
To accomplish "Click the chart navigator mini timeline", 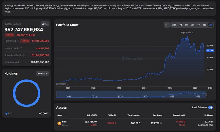I will pos(131,94).
